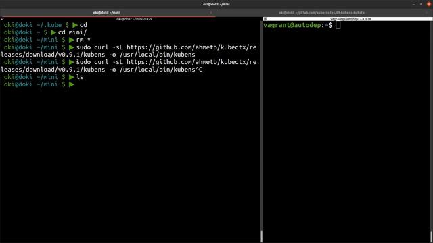Maximize the terminal window
The height and width of the screenshot is (243, 433).
coord(421,4)
